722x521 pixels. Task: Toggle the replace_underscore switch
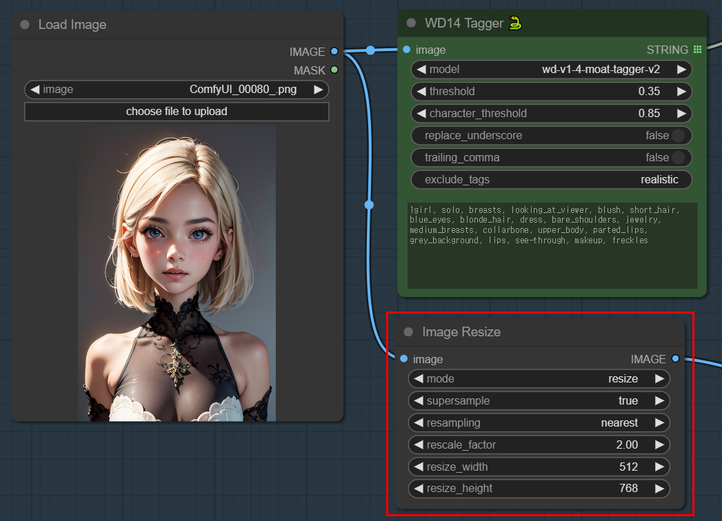[x=679, y=136]
